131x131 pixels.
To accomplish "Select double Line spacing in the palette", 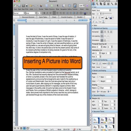I will pos(108,36).
